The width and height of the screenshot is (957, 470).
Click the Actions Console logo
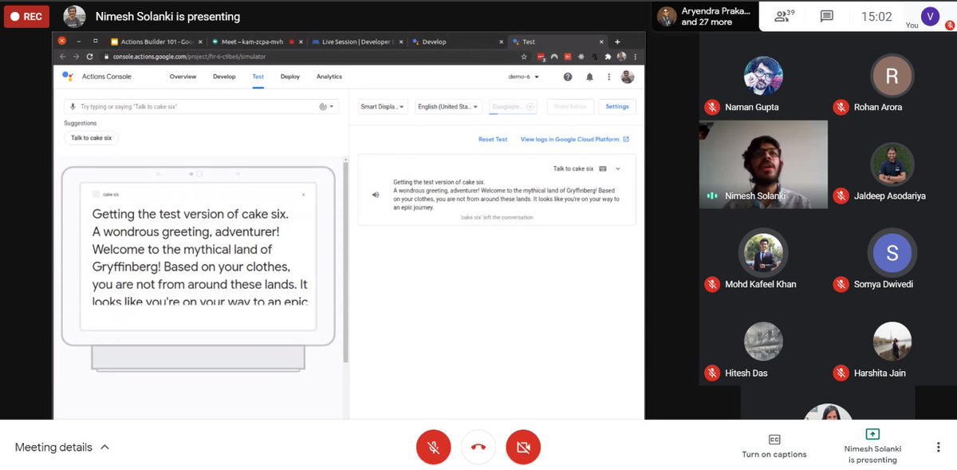(68, 76)
